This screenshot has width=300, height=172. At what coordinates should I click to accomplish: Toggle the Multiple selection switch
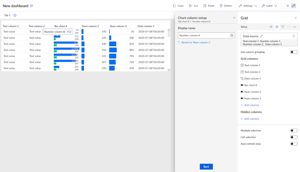click(x=294, y=131)
